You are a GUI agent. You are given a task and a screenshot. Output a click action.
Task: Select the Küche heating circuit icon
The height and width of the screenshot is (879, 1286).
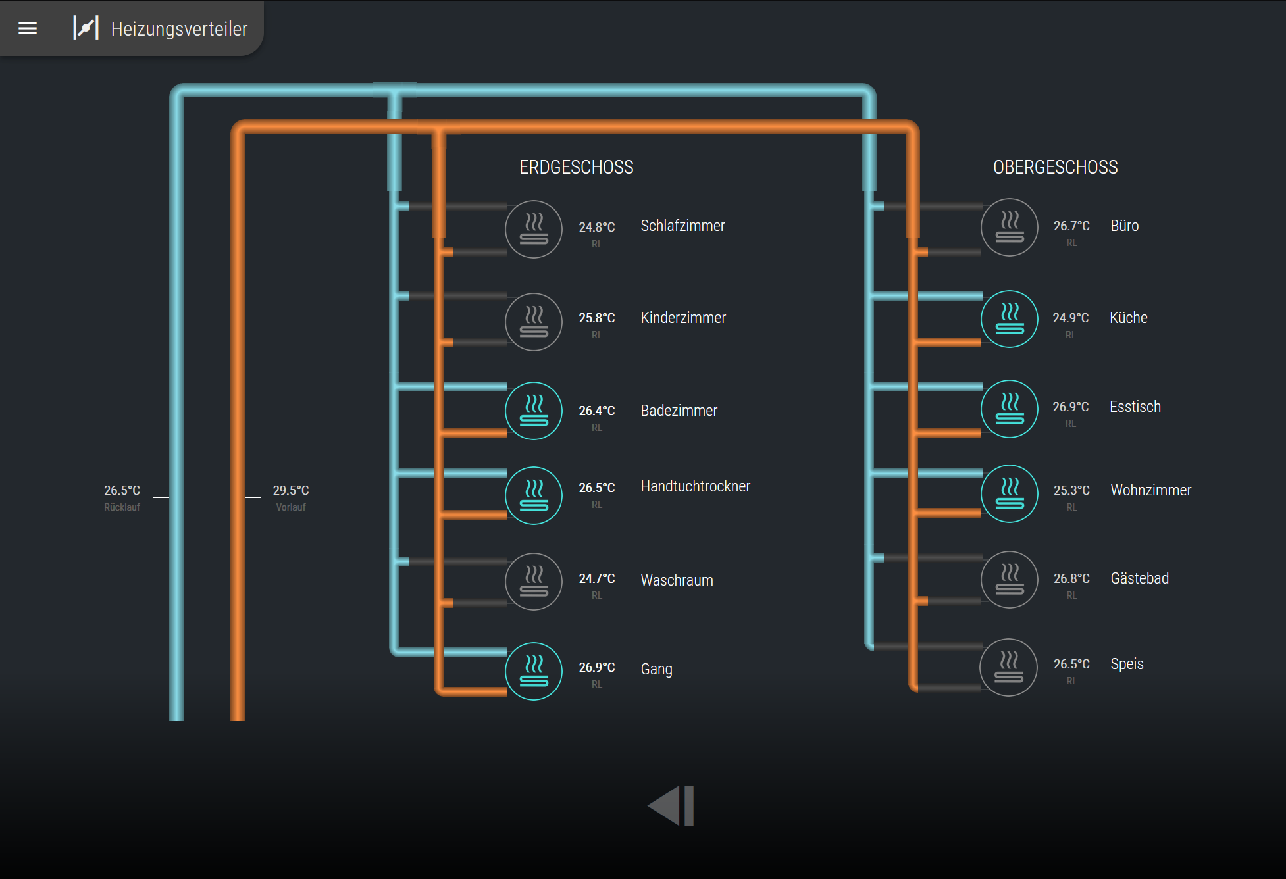[x=1010, y=319]
